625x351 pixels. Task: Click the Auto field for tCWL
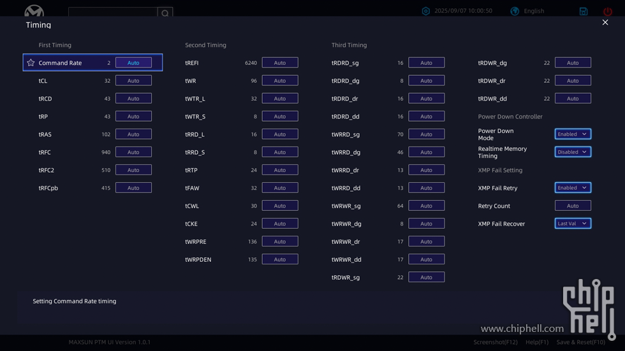(x=280, y=206)
